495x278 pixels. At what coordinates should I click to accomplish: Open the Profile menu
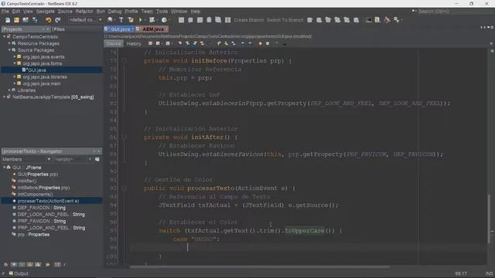click(131, 12)
